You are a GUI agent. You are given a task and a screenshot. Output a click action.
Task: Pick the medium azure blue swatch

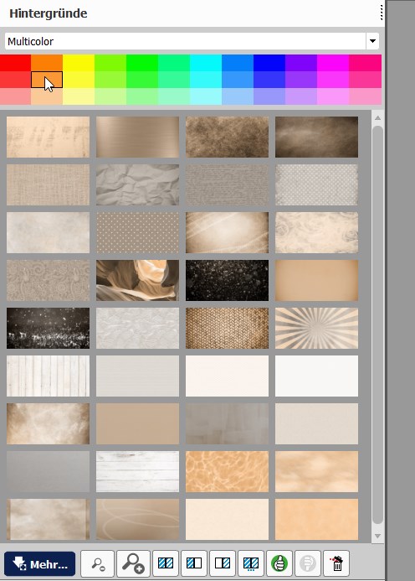pyautogui.click(x=238, y=80)
